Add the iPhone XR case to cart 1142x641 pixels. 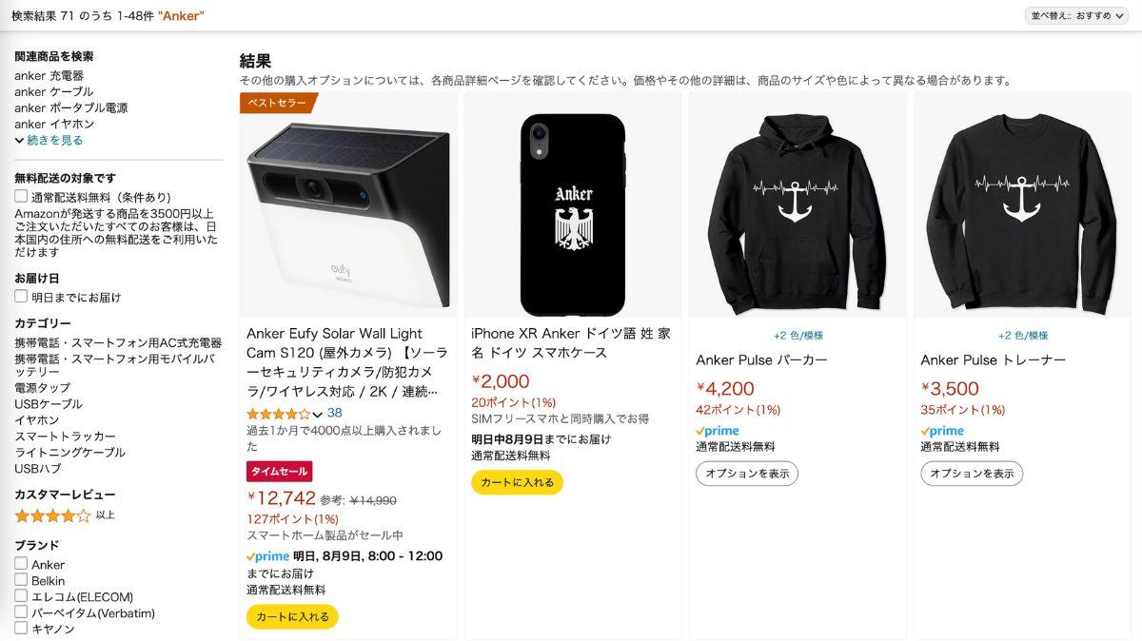point(517,482)
